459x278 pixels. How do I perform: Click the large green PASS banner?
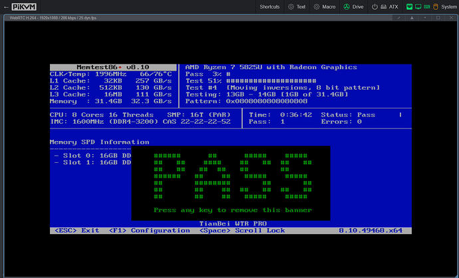tap(233, 176)
